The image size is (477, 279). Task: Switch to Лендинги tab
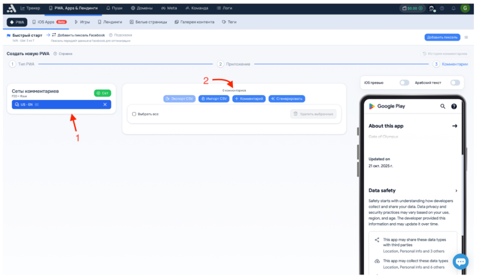(x=110, y=22)
